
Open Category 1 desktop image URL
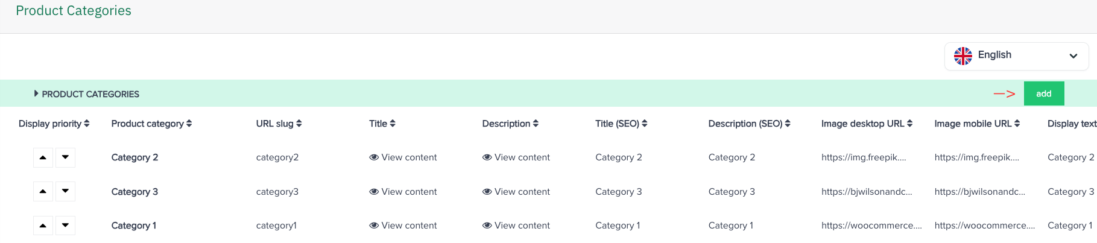pyautogui.click(x=871, y=226)
